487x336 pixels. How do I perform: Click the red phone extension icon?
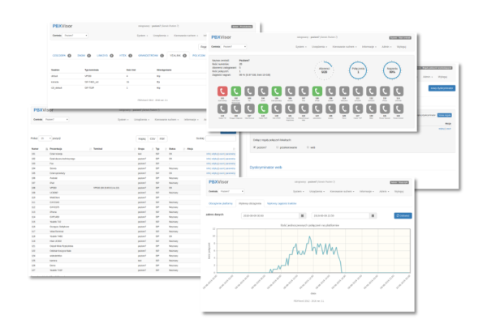pos(222,91)
